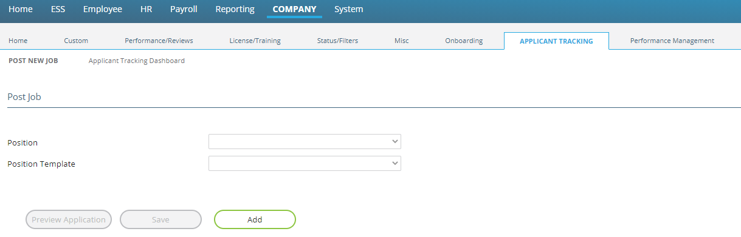Open the Onboarding tab
The image size is (741, 237).
464,41
